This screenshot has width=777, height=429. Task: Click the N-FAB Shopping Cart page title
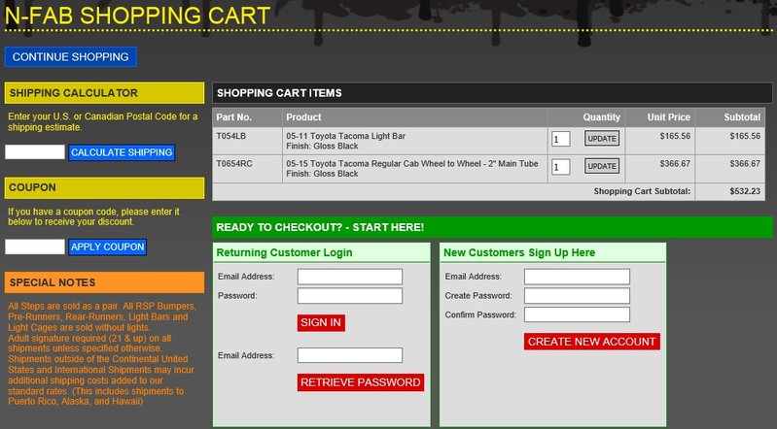point(137,16)
